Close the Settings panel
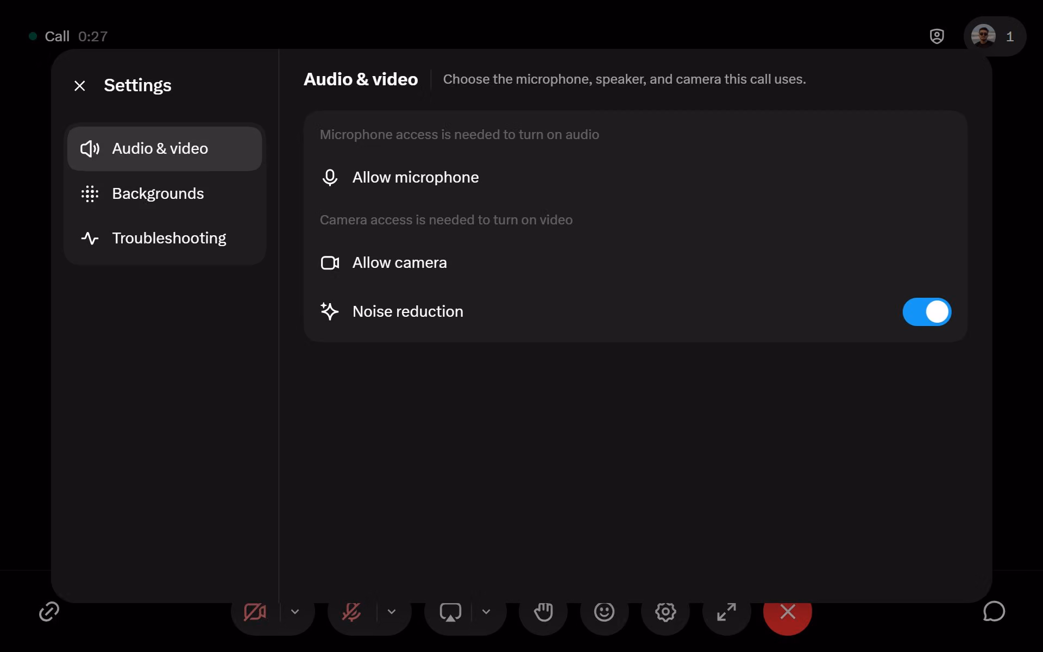The image size is (1043, 652). (x=80, y=86)
